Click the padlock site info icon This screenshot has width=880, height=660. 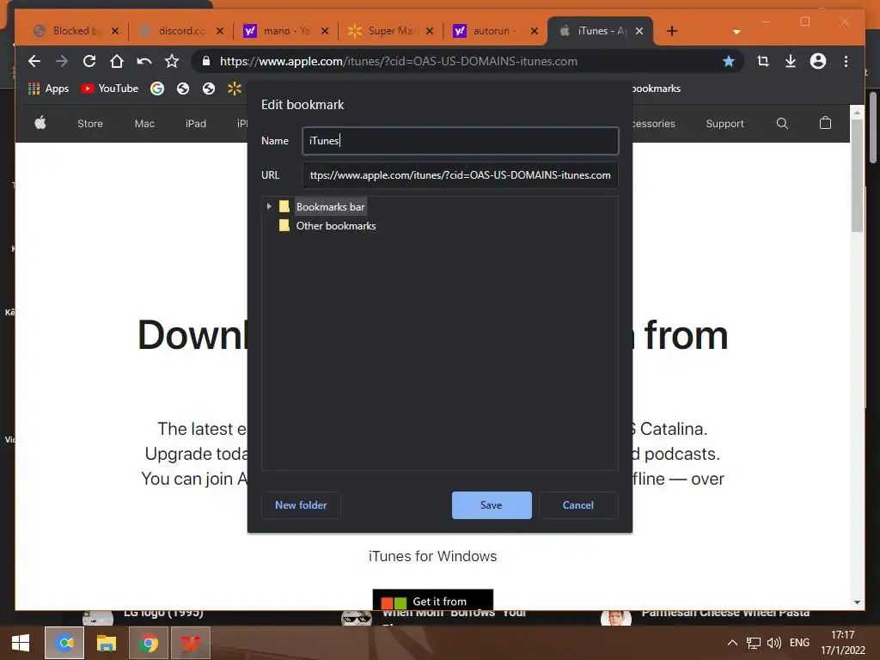pyautogui.click(x=206, y=61)
